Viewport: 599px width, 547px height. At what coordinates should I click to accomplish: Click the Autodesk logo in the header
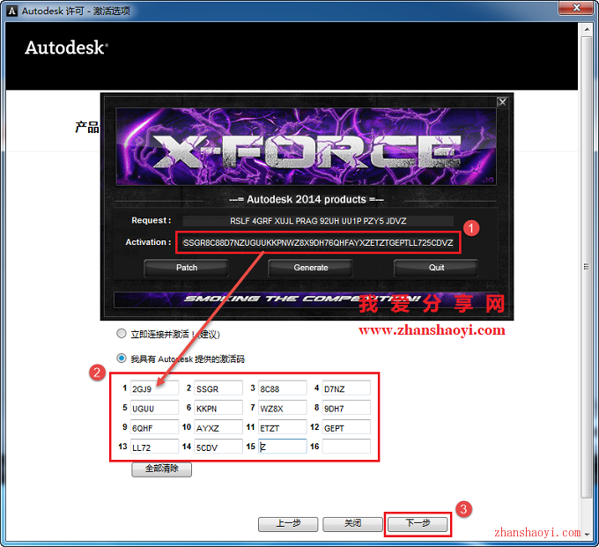pos(66,48)
